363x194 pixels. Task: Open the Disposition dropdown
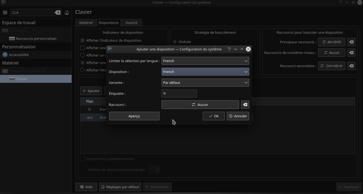pyautogui.click(x=205, y=72)
